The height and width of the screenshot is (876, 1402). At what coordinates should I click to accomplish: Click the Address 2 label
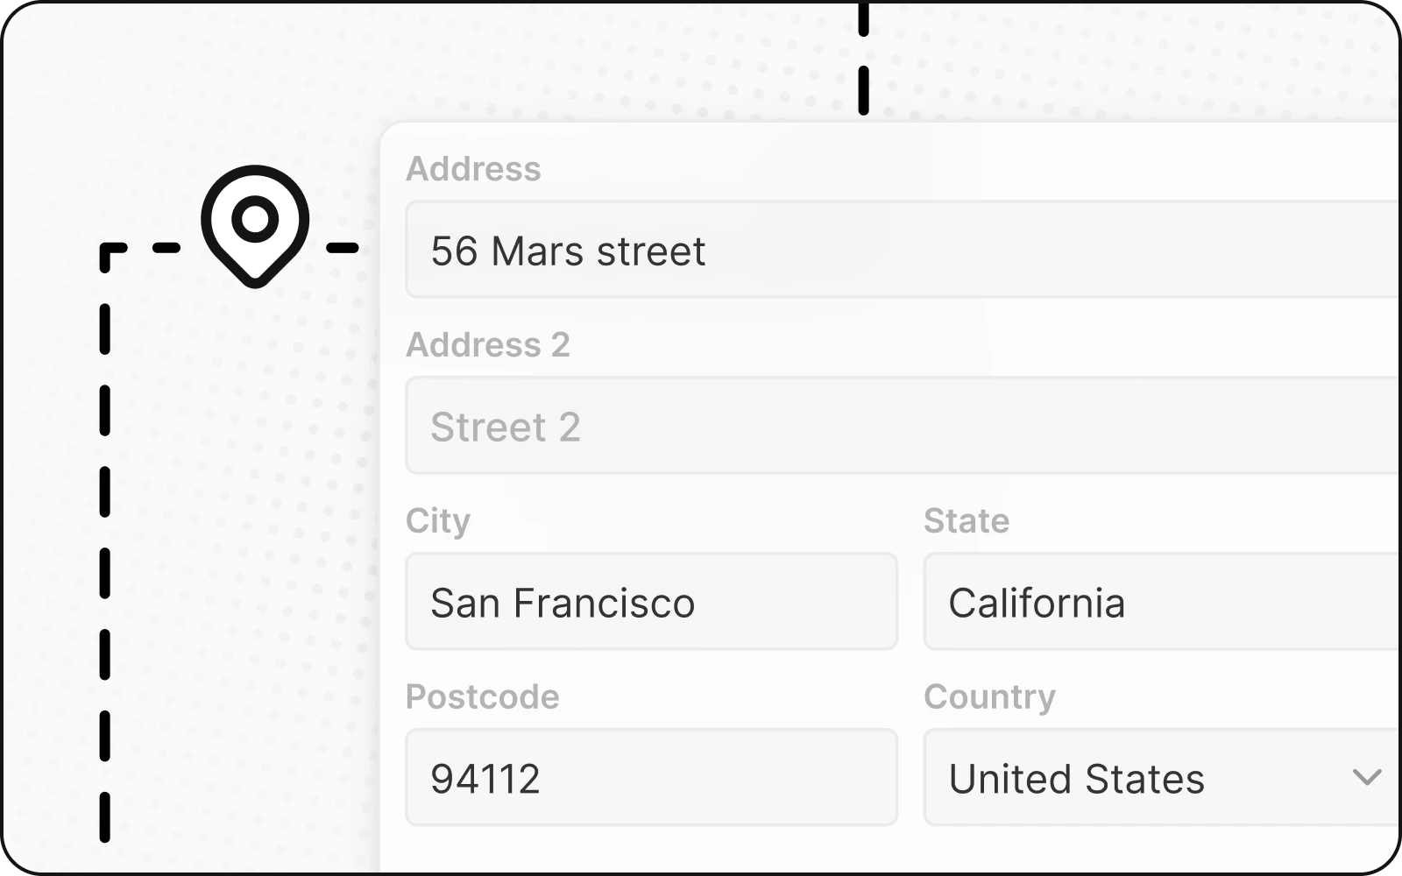pos(488,345)
